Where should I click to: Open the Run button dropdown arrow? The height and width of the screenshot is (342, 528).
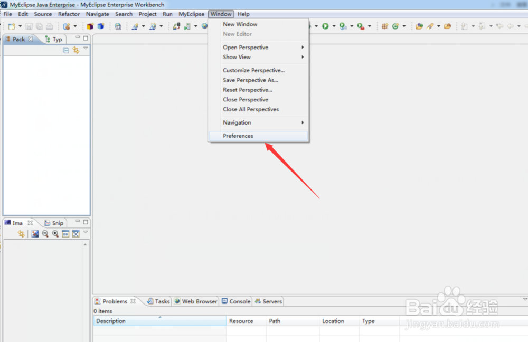pyautogui.click(x=334, y=26)
